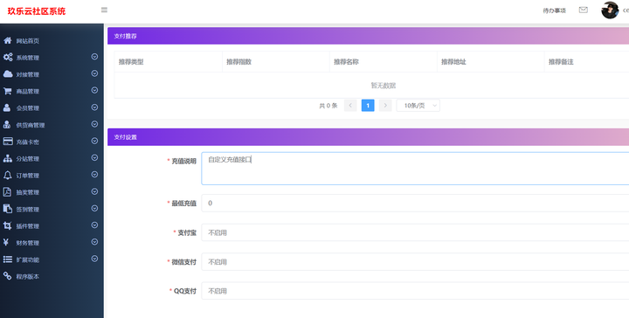Image resolution: width=629 pixels, height=318 pixels.
Task: Click the 玖乐云社区系统 logo title
Action: tap(37, 11)
